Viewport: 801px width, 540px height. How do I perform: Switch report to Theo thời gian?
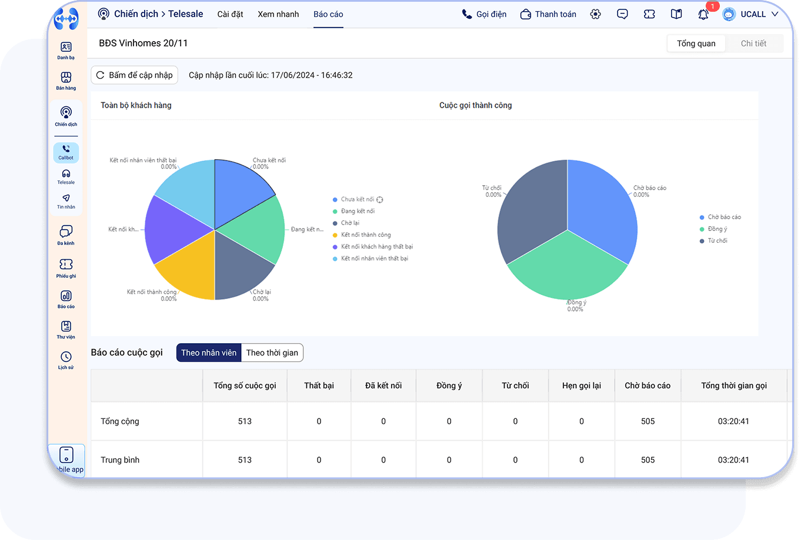coord(272,353)
